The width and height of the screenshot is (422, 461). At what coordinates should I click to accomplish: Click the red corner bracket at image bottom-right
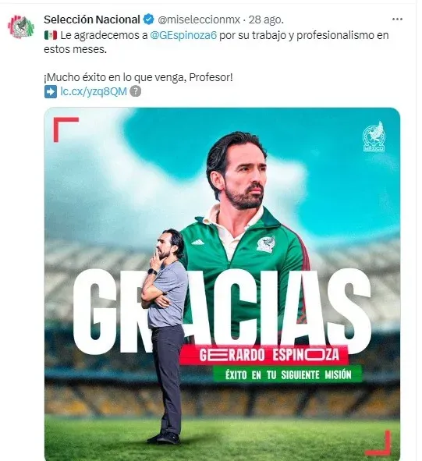pos(378,443)
